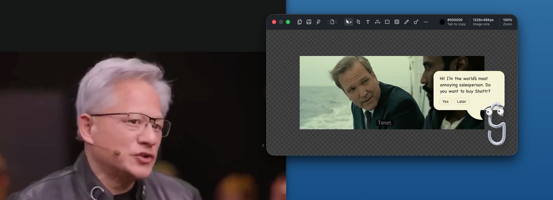Image resolution: width=553 pixels, height=200 pixels.
Task: Click the Tenet. subtitle text
Action: tap(385, 123)
